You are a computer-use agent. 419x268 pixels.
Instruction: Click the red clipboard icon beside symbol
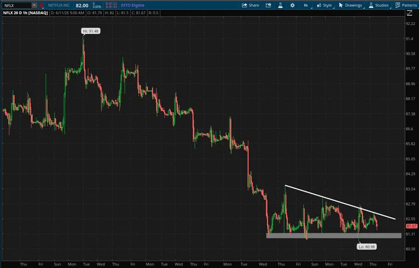41,6
